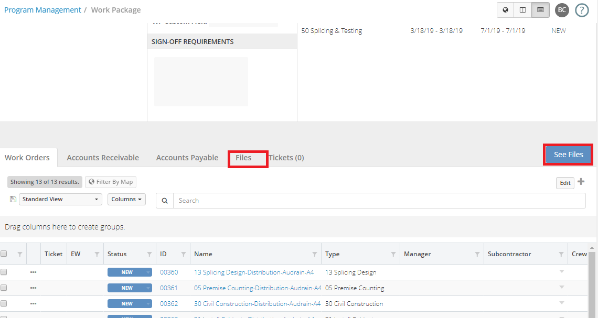Image resolution: width=598 pixels, height=318 pixels.
Task: Click the See Files button
Action: click(x=568, y=155)
